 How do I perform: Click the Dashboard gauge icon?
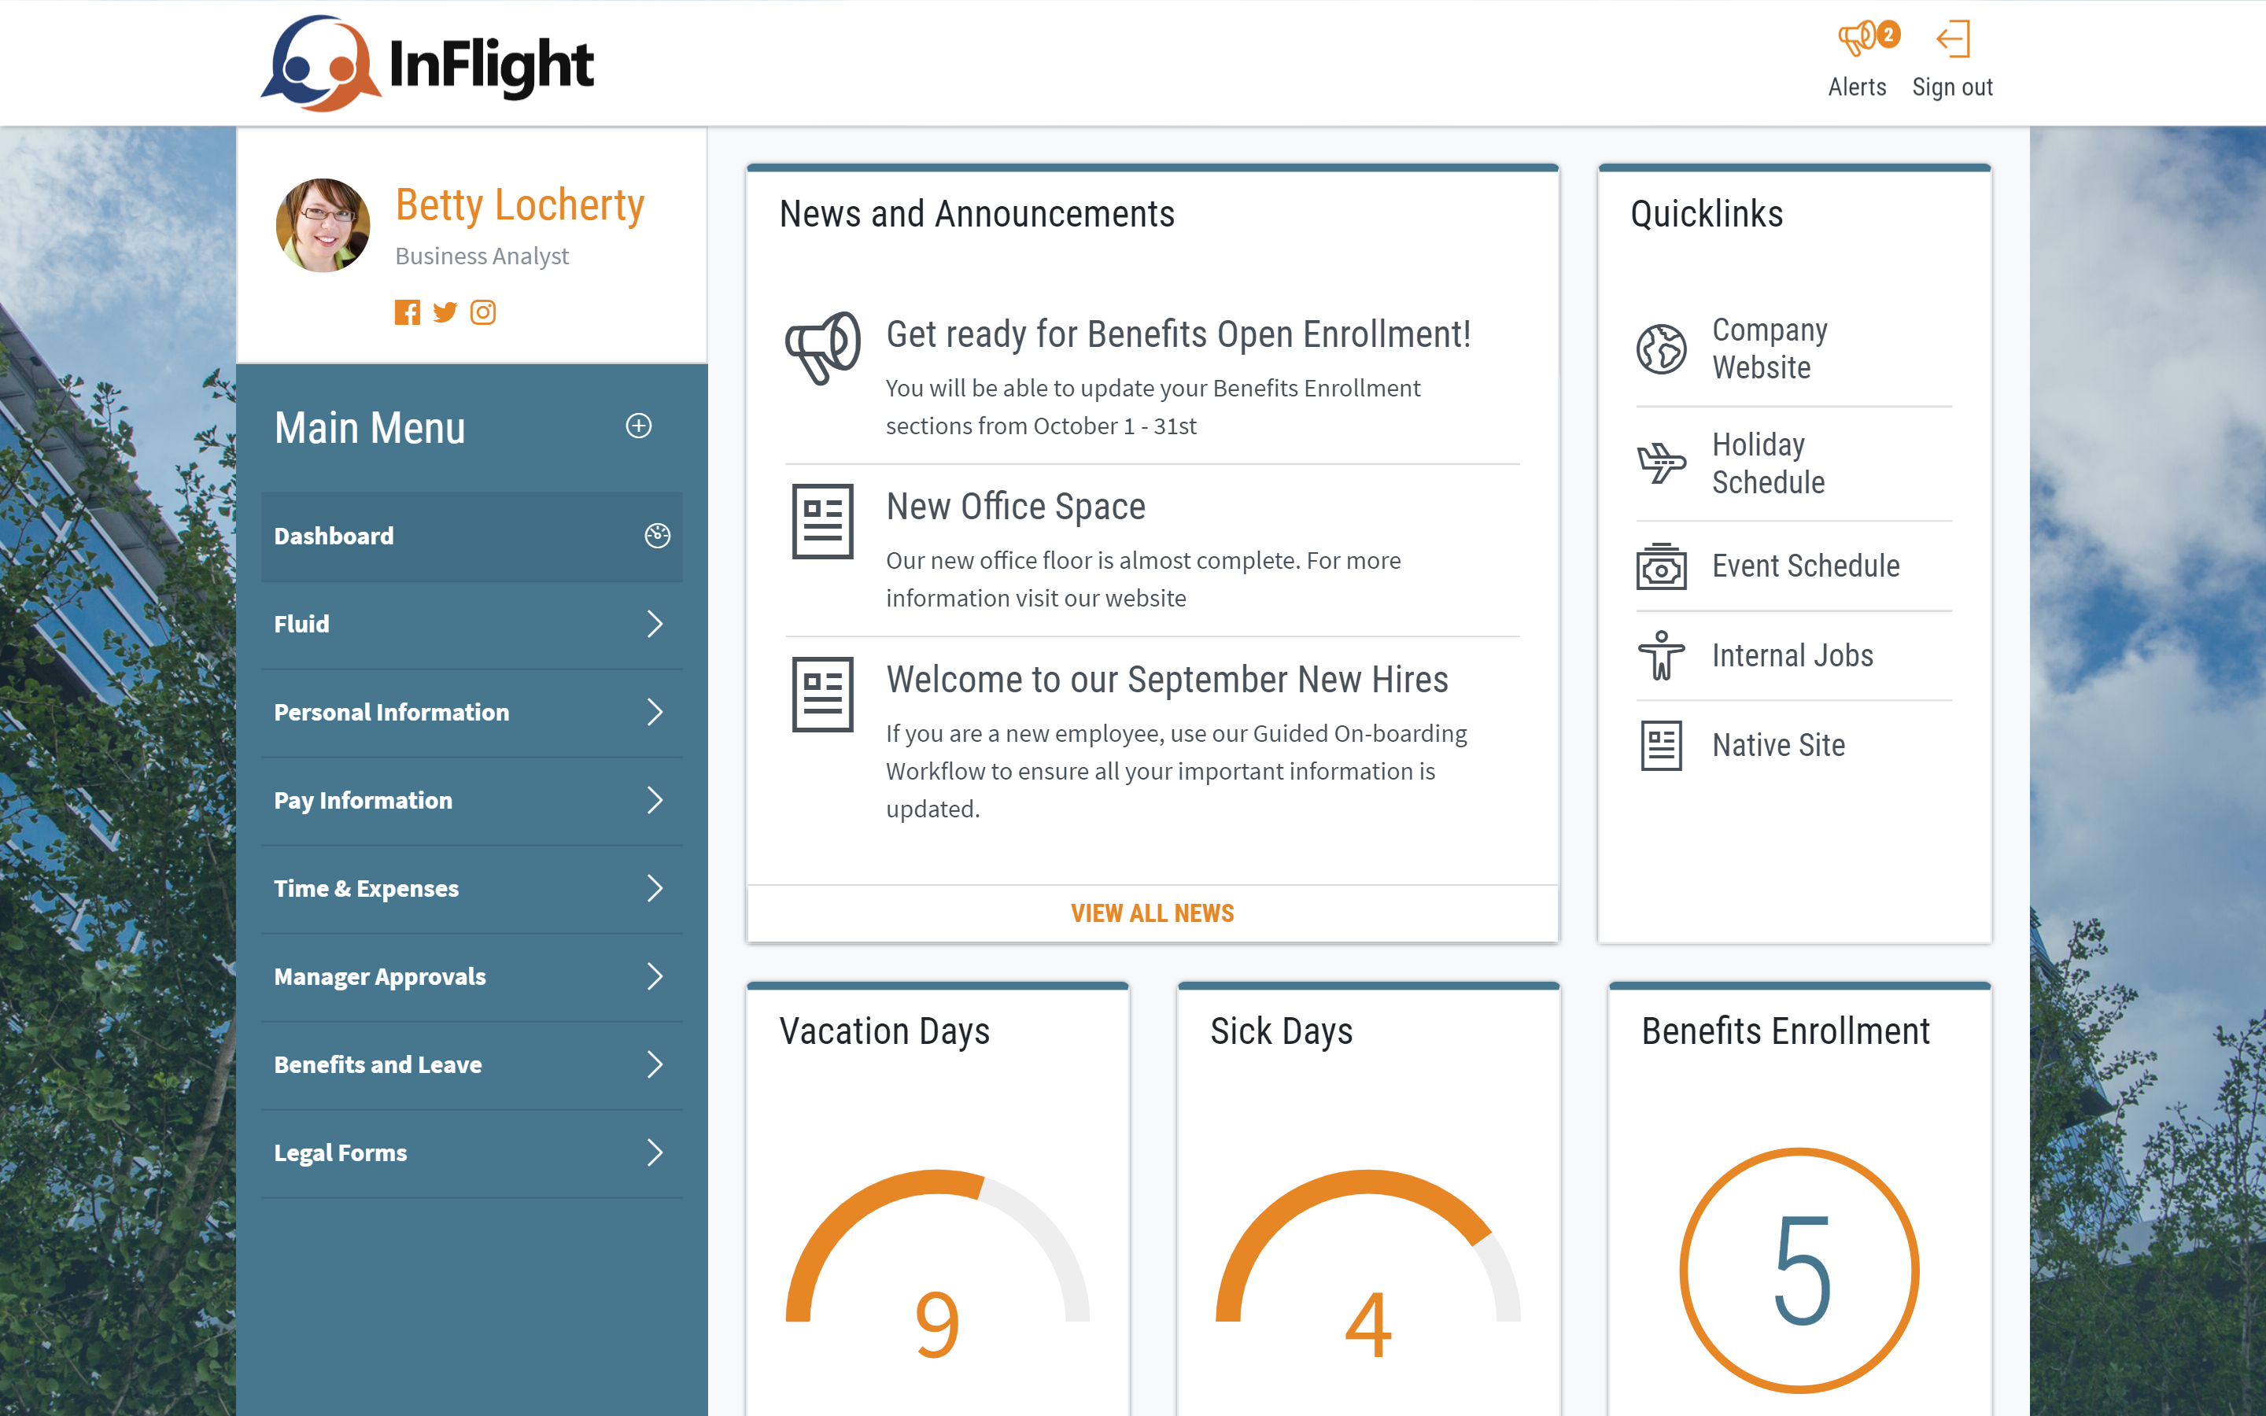(657, 536)
